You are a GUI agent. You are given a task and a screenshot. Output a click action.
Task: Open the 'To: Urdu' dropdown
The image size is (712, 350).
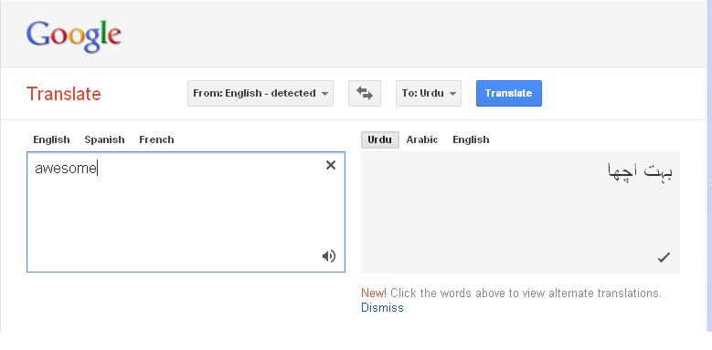(x=429, y=93)
